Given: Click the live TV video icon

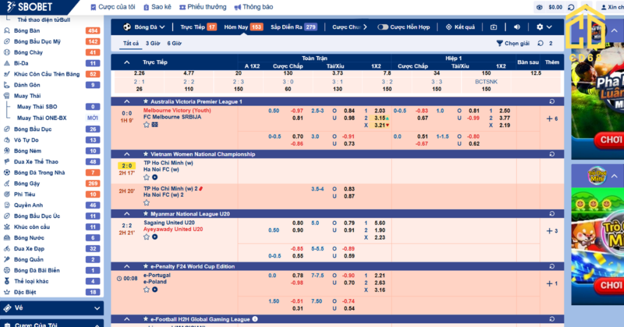Looking at the screenshot, I should tap(494, 27).
